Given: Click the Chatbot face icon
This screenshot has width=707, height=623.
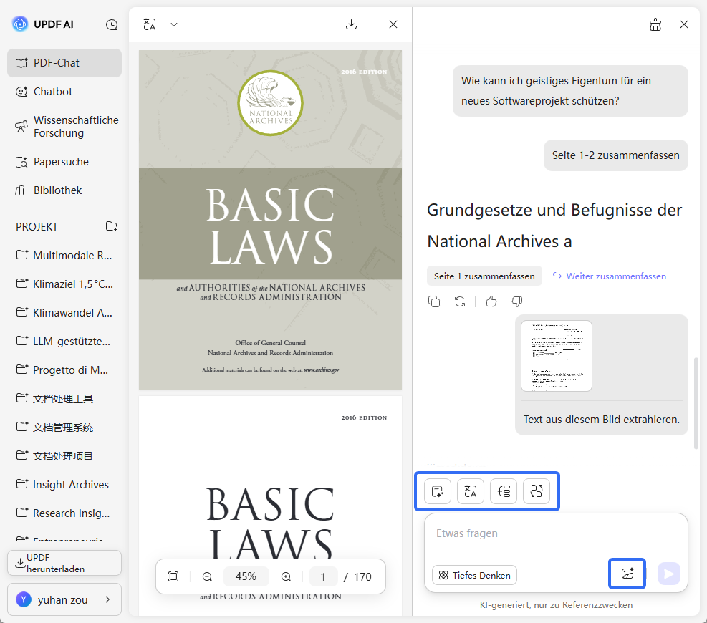Looking at the screenshot, I should point(21,92).
